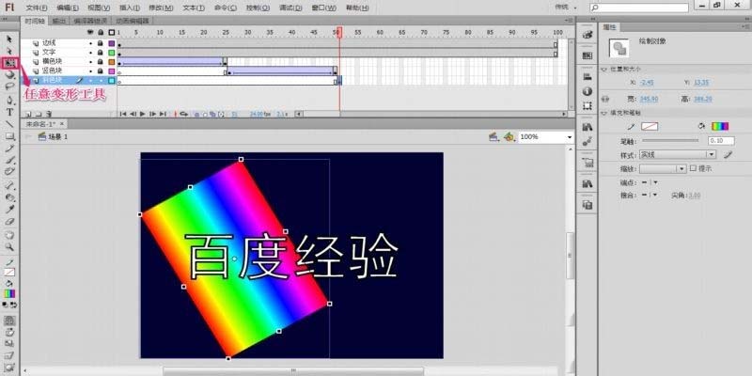Toggle lock on 横色块 layer
This screenshot has width=752, height=376.
pos(101,62)
